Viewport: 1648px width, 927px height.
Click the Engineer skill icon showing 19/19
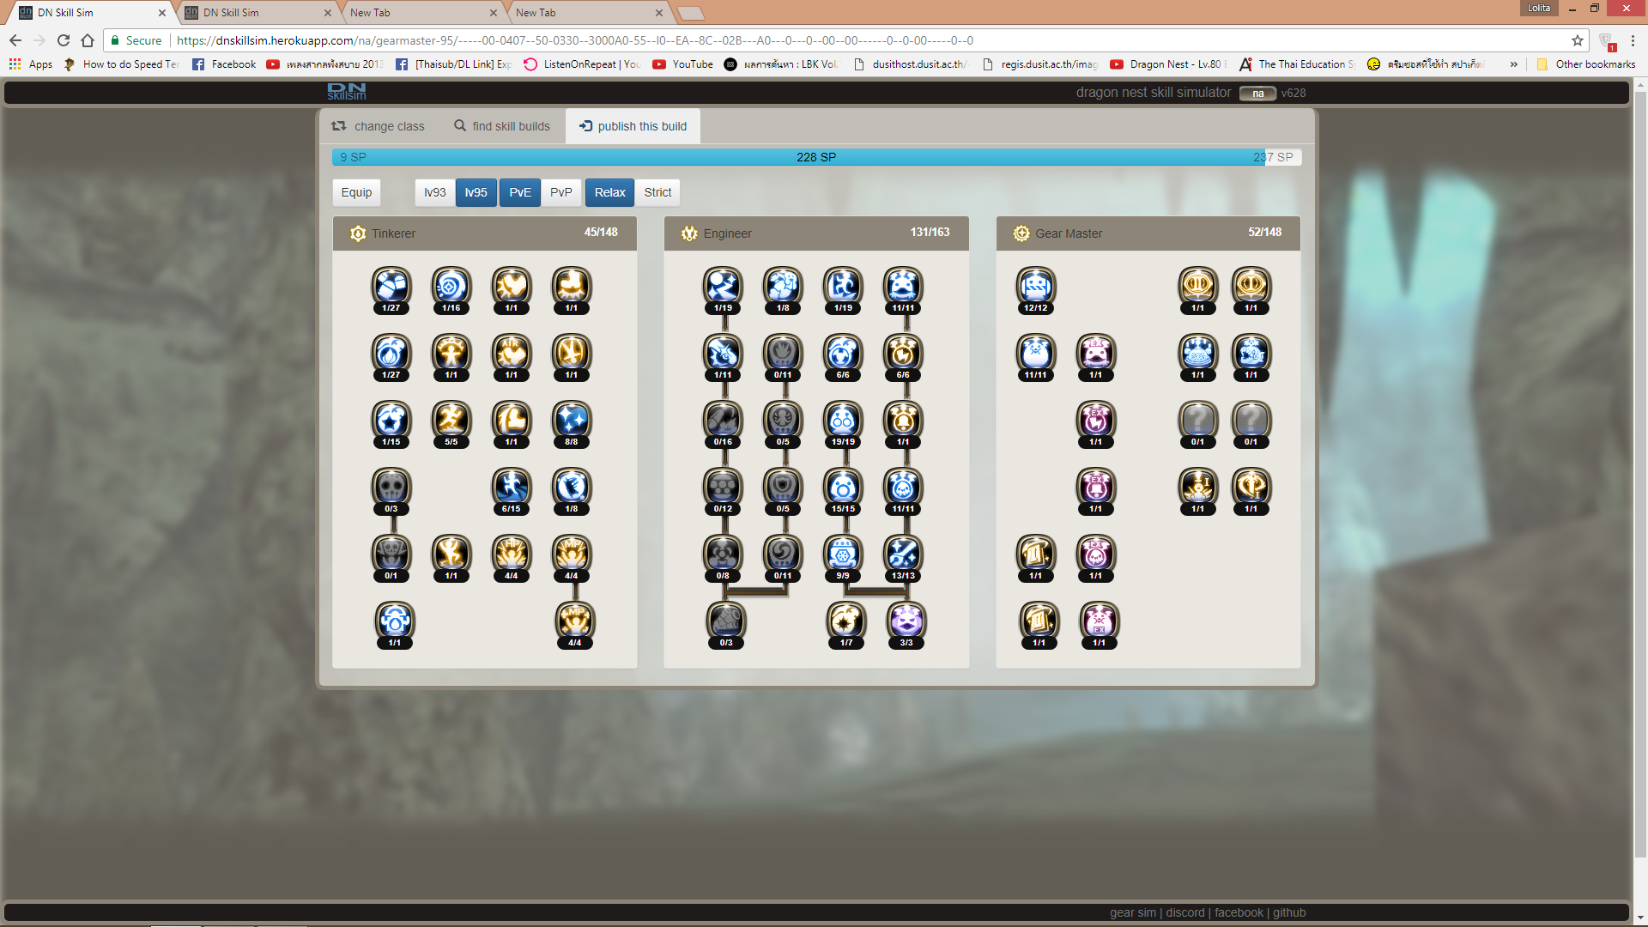tap(843, 421)
